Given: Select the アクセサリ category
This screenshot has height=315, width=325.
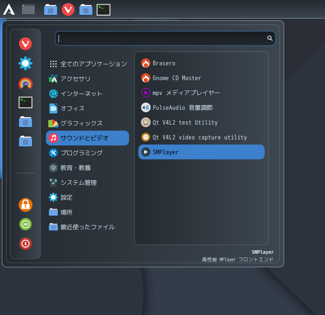Looking at the screenshot, I should [87, 79].
